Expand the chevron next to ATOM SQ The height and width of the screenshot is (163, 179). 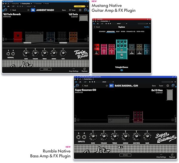point(87,6)
